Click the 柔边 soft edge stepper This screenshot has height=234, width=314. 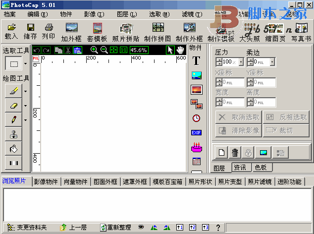(x=250, y=62)
